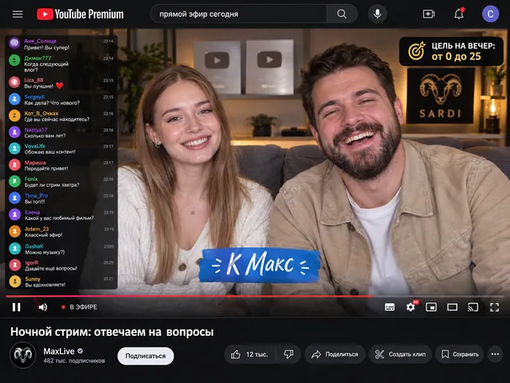The image size is (510, 383).
Task: Click the search magnifier button
Action: pyautogui.click(x=342, y=14)
